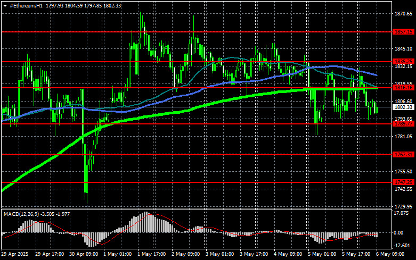Screen dimensions: 416x260
Task: Click the 17.075 MACD scale value
Action: [402, 213]
